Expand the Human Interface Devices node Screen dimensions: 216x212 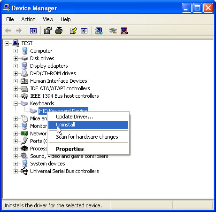click(x=15, y=81)
